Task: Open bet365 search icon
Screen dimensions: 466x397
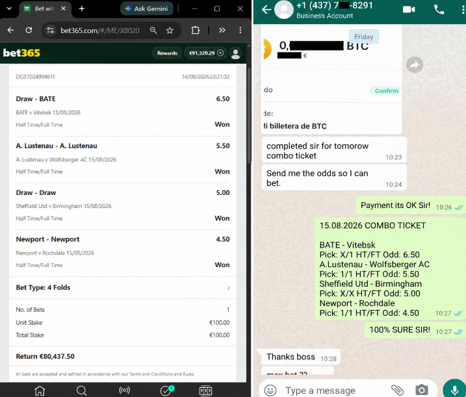Action: tap(81, 391)
